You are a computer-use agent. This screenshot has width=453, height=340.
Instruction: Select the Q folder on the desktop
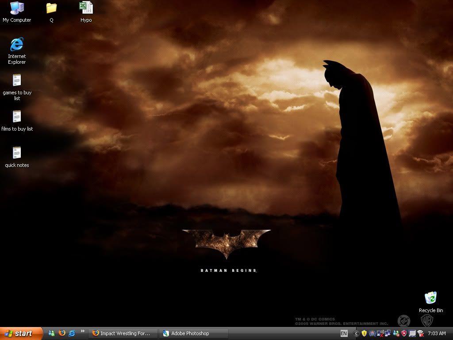51,12
